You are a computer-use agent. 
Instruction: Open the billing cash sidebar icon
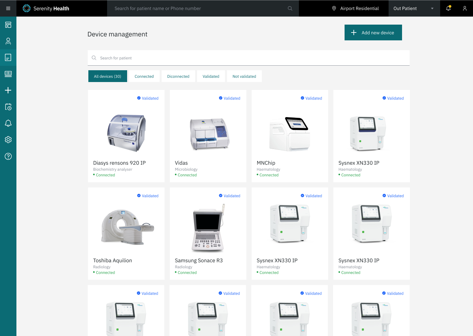(8, 74)
